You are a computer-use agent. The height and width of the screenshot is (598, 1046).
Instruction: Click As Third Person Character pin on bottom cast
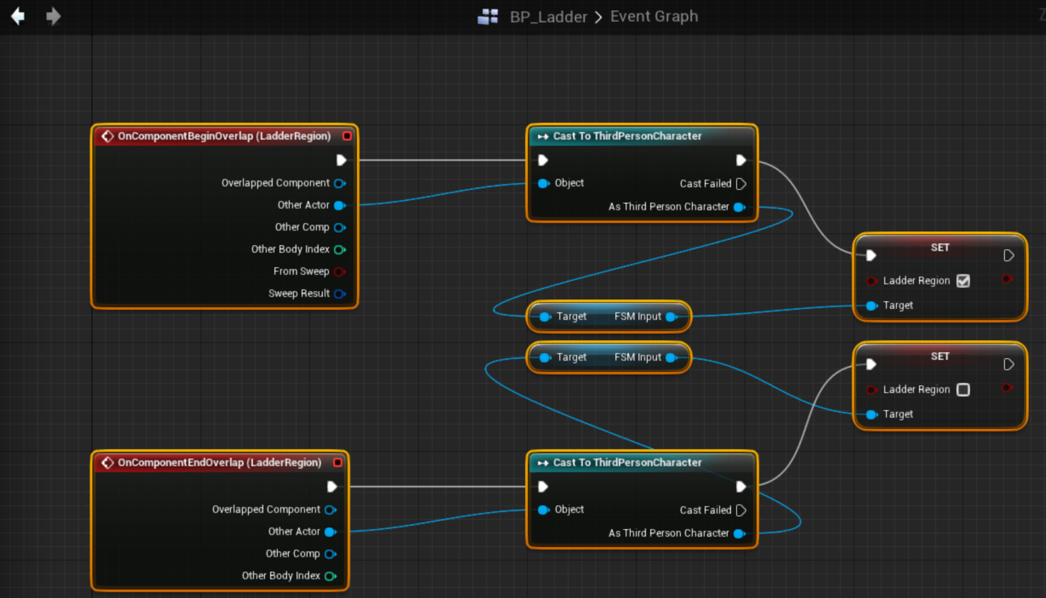click(x=739, y=533)
